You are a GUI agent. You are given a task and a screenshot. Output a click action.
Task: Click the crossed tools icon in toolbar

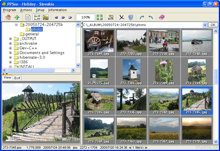(122, 18)
